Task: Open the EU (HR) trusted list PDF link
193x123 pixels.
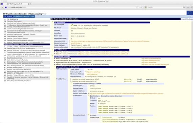Action: click(103, 54)
